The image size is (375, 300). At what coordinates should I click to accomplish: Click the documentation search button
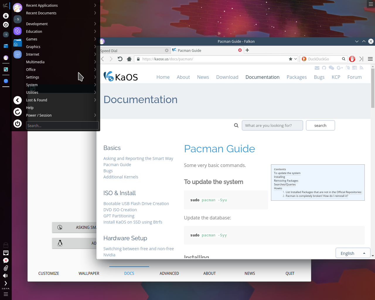(320, 125)
